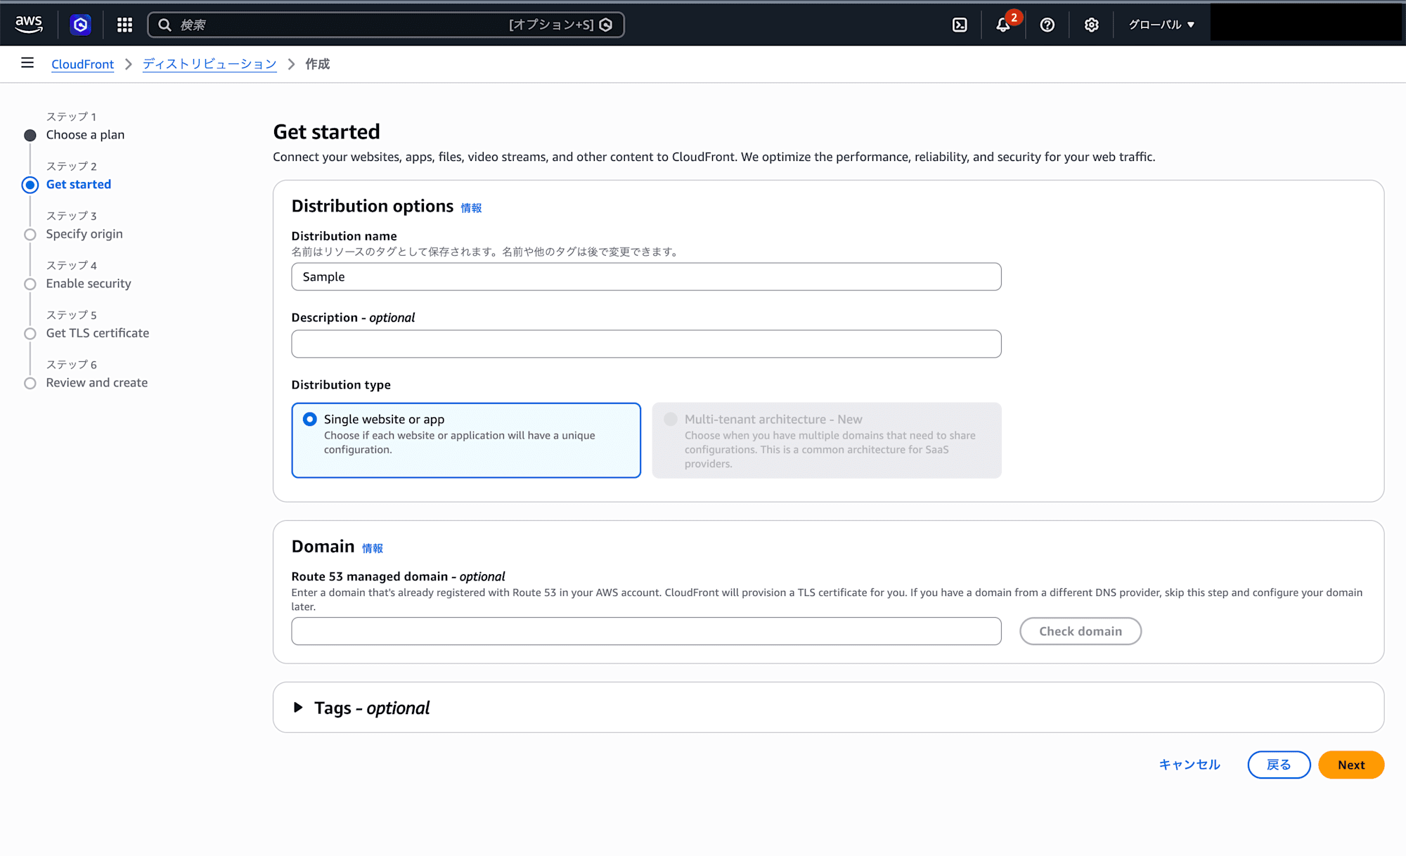The height and width of the screenshot is (856, 1406).
Task: Open the Domain 情報 link
Action: coord(373,548)
